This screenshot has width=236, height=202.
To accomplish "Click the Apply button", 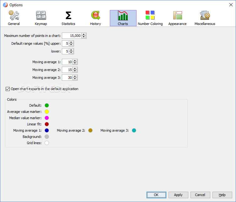I will pyautogui.click(x=178, y=195).
